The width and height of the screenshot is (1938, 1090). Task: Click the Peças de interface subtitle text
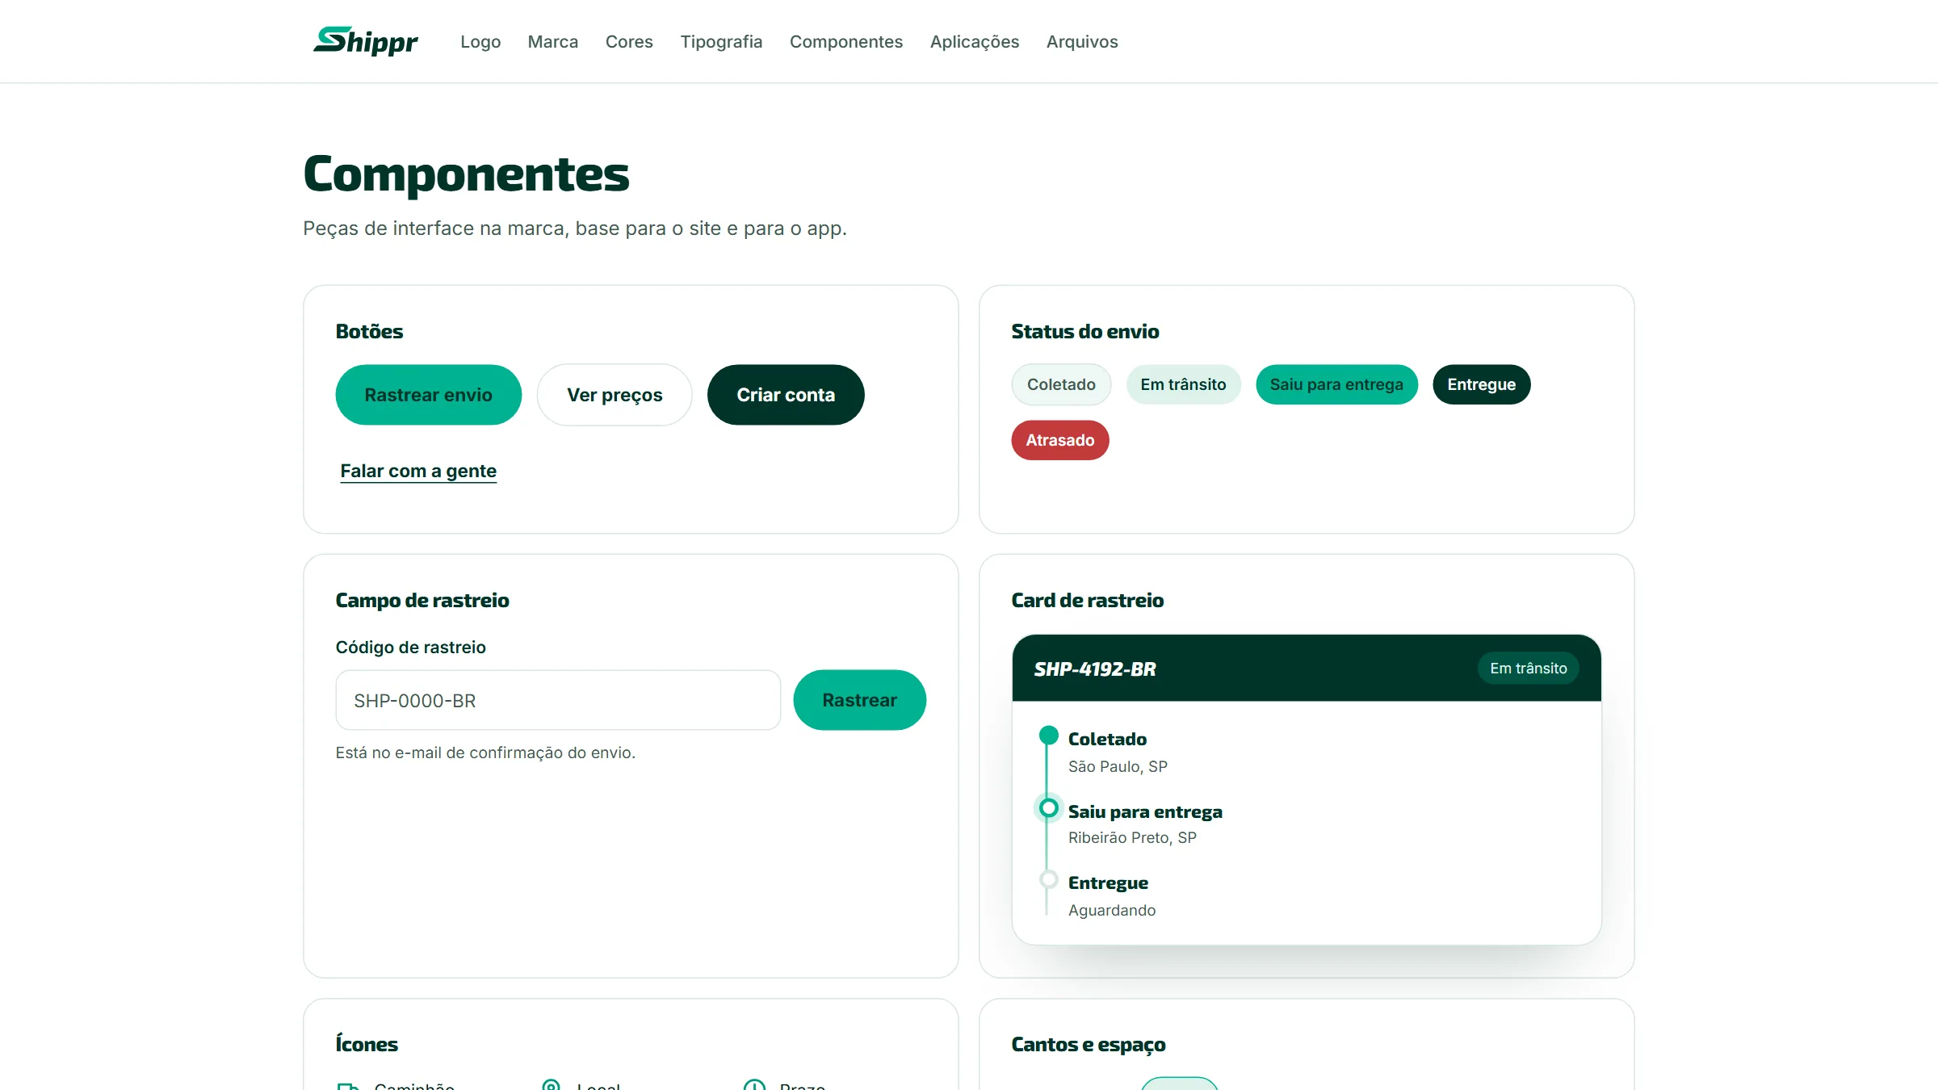pos(574,228)
